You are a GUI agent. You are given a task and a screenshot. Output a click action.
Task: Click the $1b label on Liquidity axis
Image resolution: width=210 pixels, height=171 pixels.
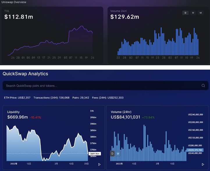(x=92, y=111)
